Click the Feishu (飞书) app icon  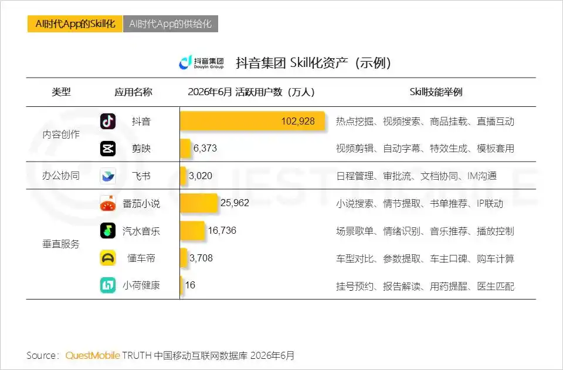[108, 176]
